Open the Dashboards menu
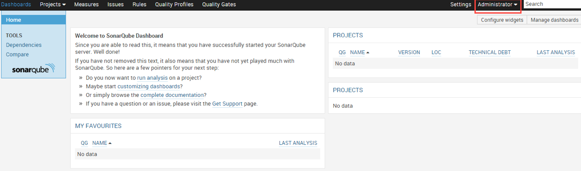This screenshot has height=171, width=581. (x=15, y=5)
